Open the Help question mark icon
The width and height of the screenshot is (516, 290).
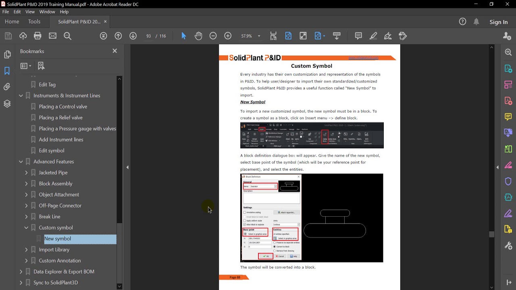pyautogui.click(x=462, y=22)
